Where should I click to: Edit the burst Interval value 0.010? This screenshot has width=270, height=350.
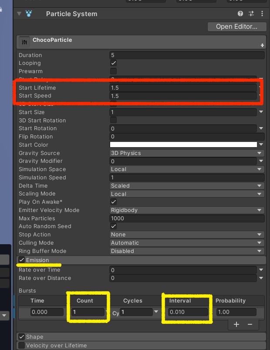(x=188, y=312)
